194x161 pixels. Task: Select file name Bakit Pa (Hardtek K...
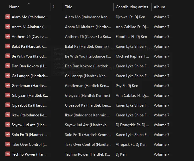(x=29, y=46)
